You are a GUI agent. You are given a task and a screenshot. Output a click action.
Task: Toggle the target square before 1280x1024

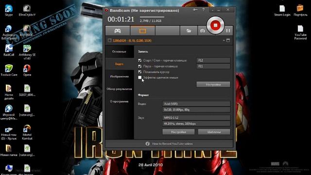[109, 40]
